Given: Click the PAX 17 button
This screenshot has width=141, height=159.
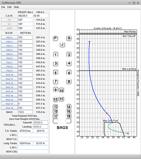Looking at the screenshot, I should click(9, 104).
